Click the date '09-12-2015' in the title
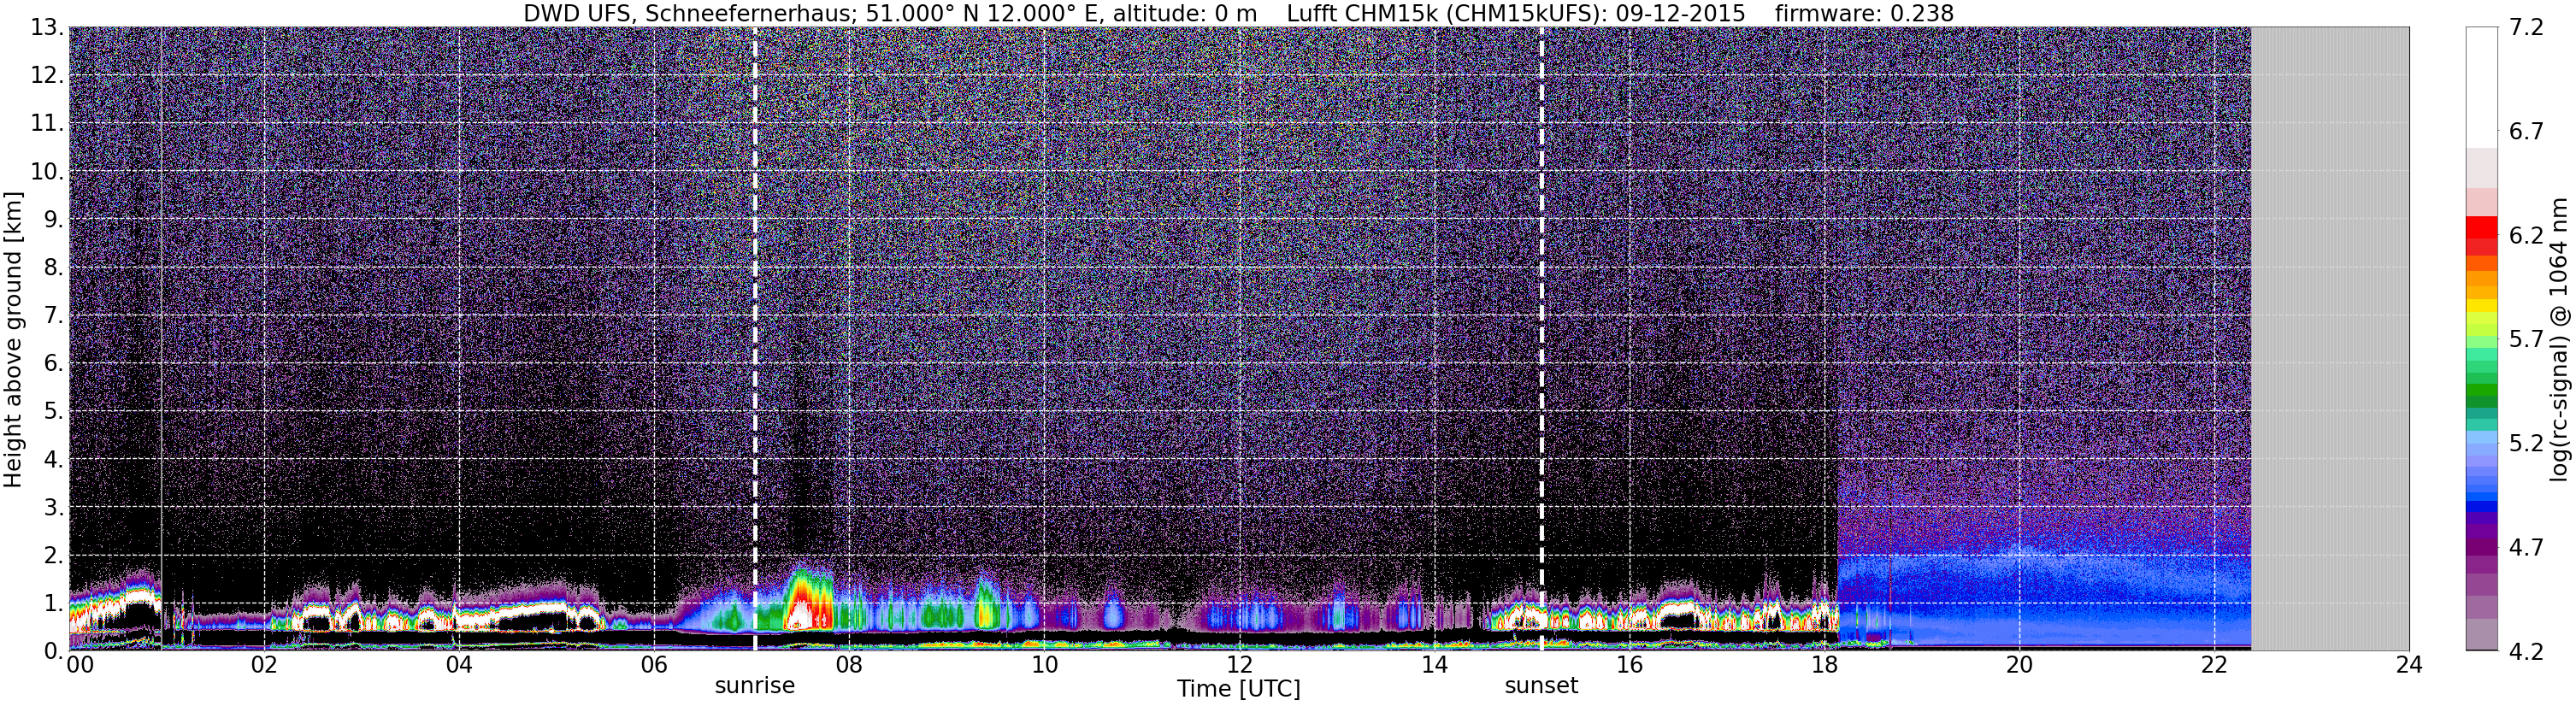2576x706 pixels. coord(1680,13)
